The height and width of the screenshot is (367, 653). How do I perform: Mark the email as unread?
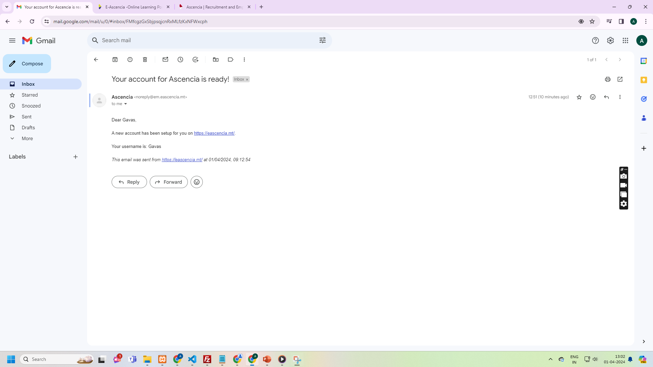tap(165, 60)
